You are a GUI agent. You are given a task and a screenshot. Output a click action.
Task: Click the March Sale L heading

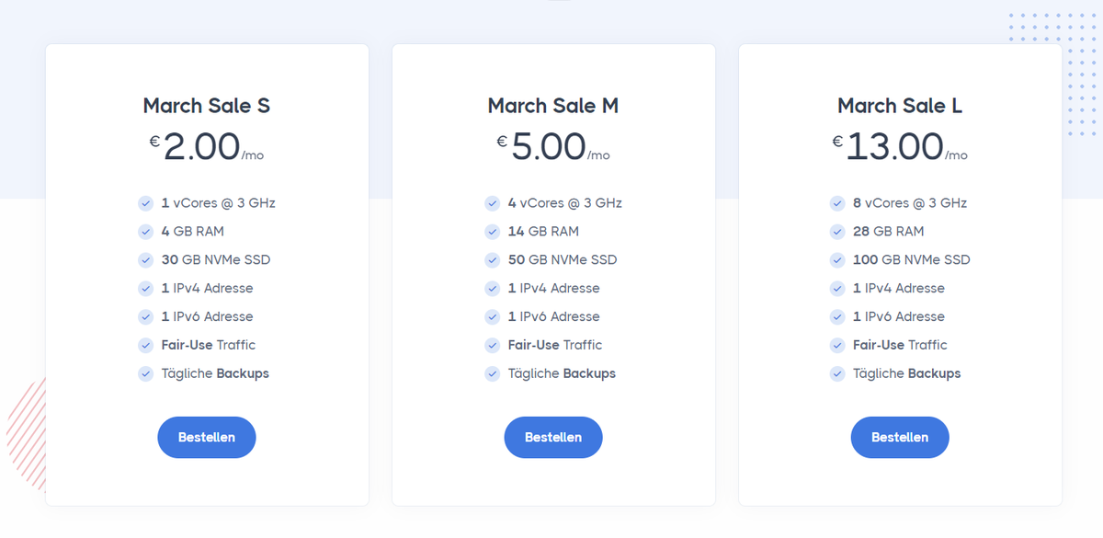click(900, 106)
